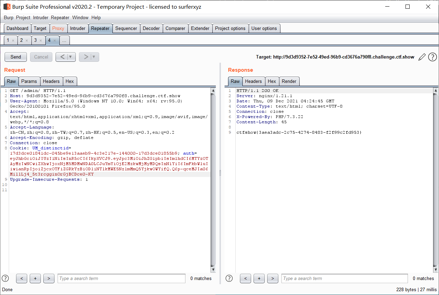This screenshot has width=439, height=295.
Task: Click the 228 bytes status text
Action: [x=406, y=289]
